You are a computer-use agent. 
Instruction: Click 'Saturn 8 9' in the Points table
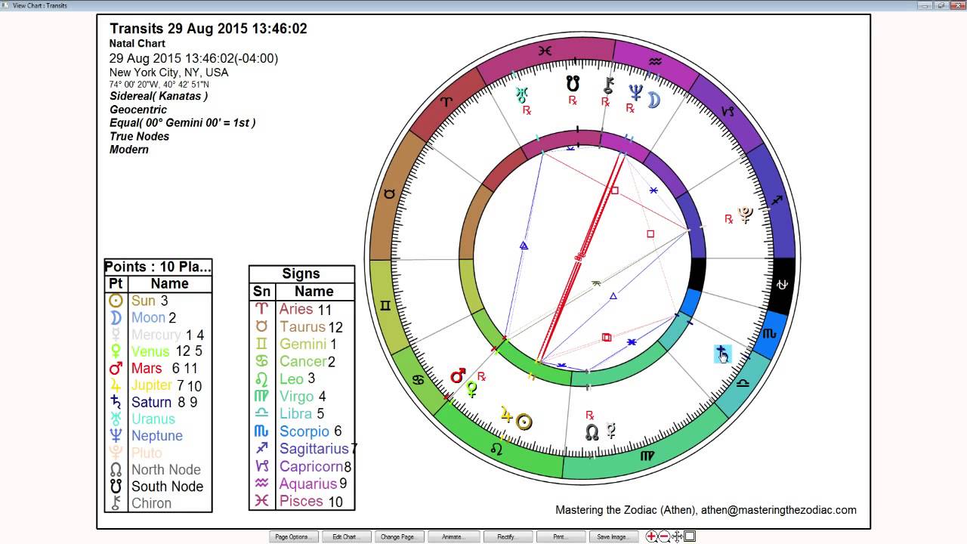(x=165, y=402)
